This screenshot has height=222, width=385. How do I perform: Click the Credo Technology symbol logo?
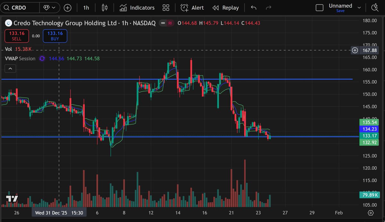pos(9,23)
